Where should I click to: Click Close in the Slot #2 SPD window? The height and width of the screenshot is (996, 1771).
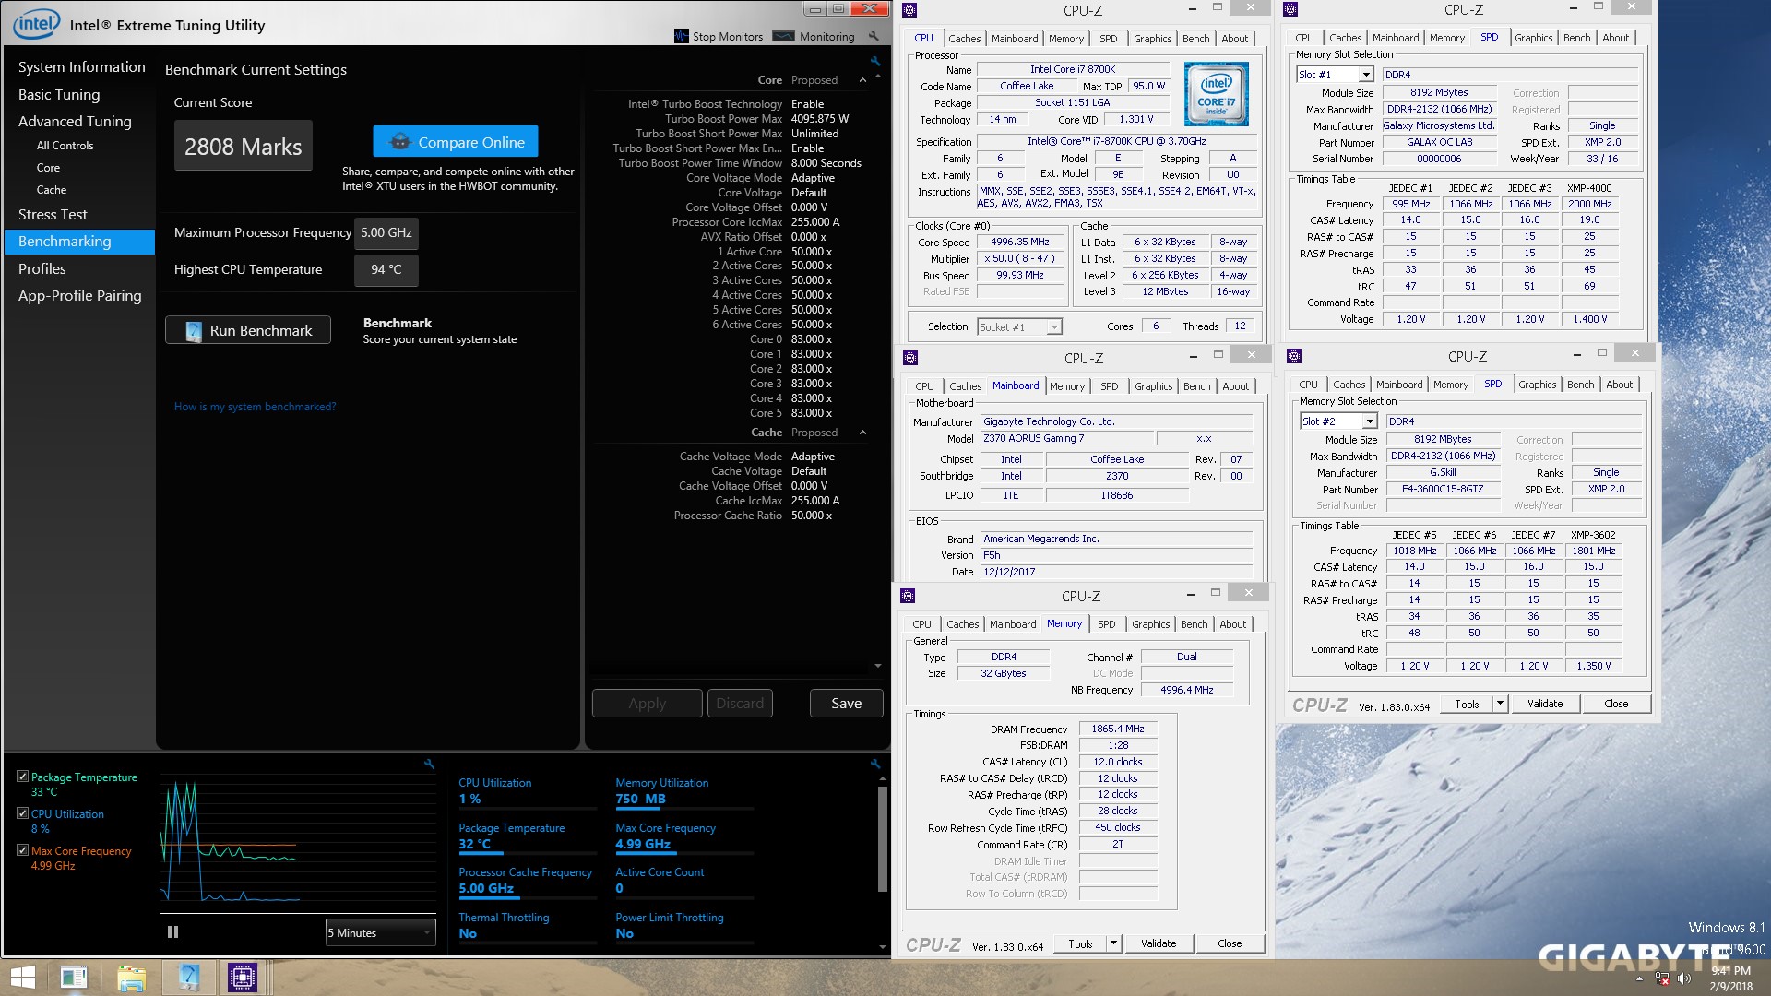pos(1616,704)
